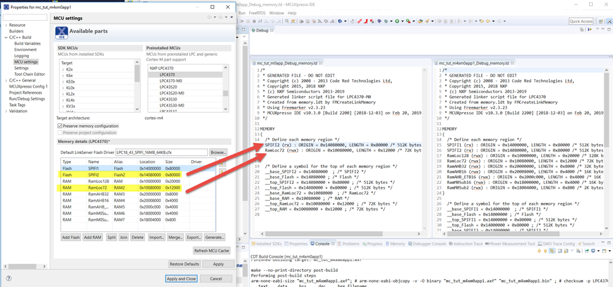Click the Debug perspective bug icon in the toolbar
613x287 pixels.
380,21
